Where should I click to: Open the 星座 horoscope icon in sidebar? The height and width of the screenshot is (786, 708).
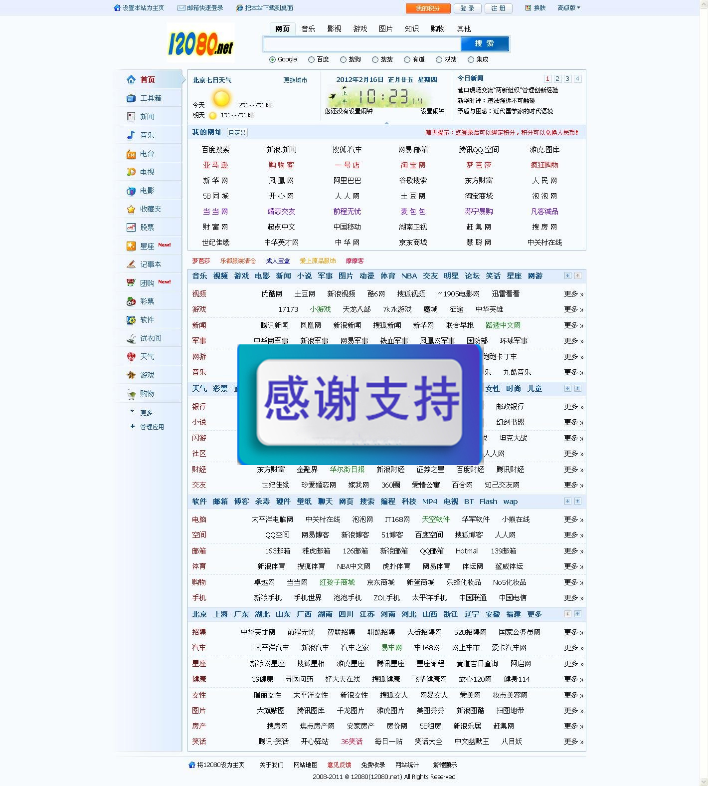(x=131, y=246)
